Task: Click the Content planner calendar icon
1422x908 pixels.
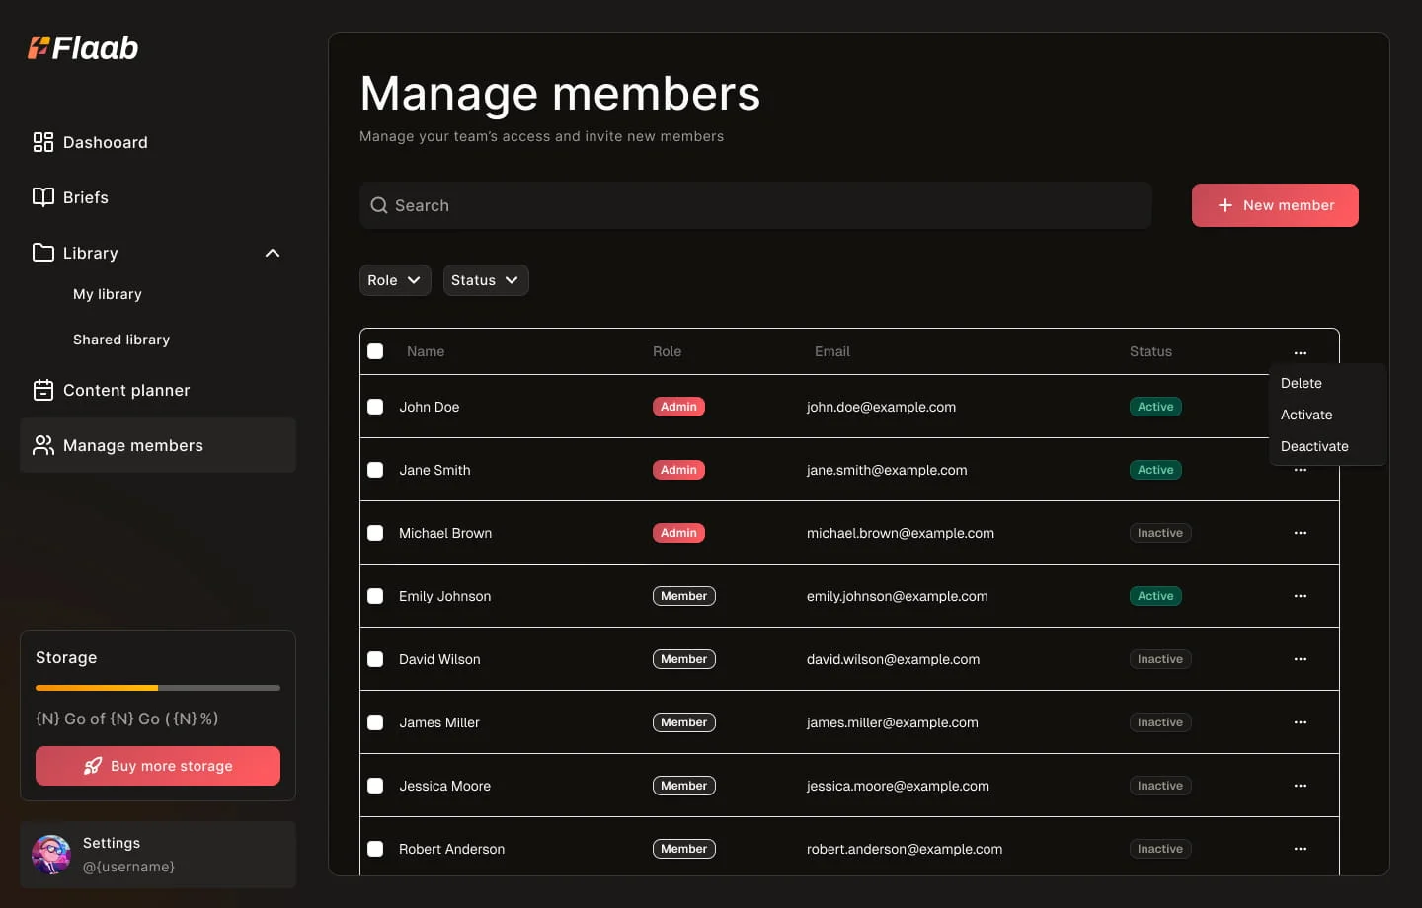Action: (x=43, y=390)
